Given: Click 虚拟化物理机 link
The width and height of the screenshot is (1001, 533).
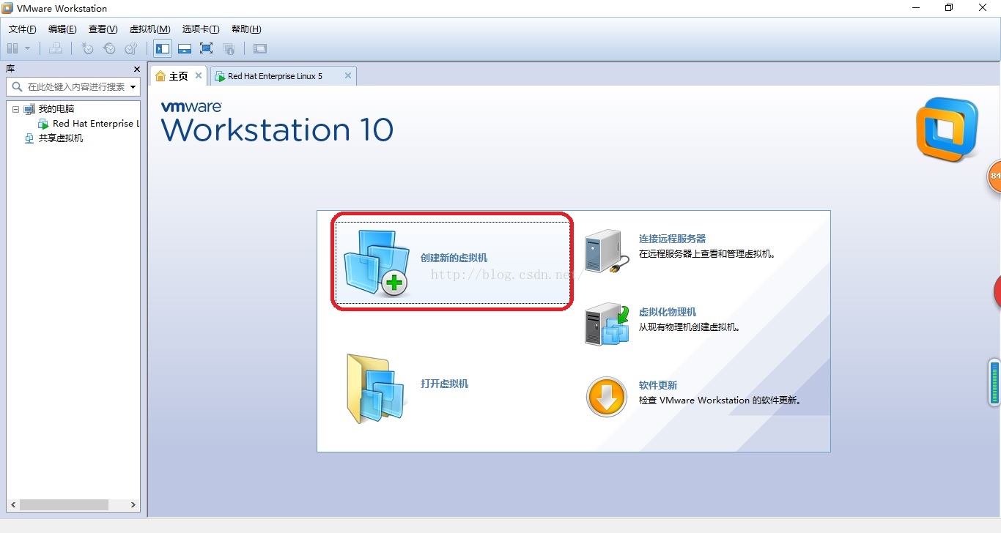Looking at the screenshot, I should [668, 312].
